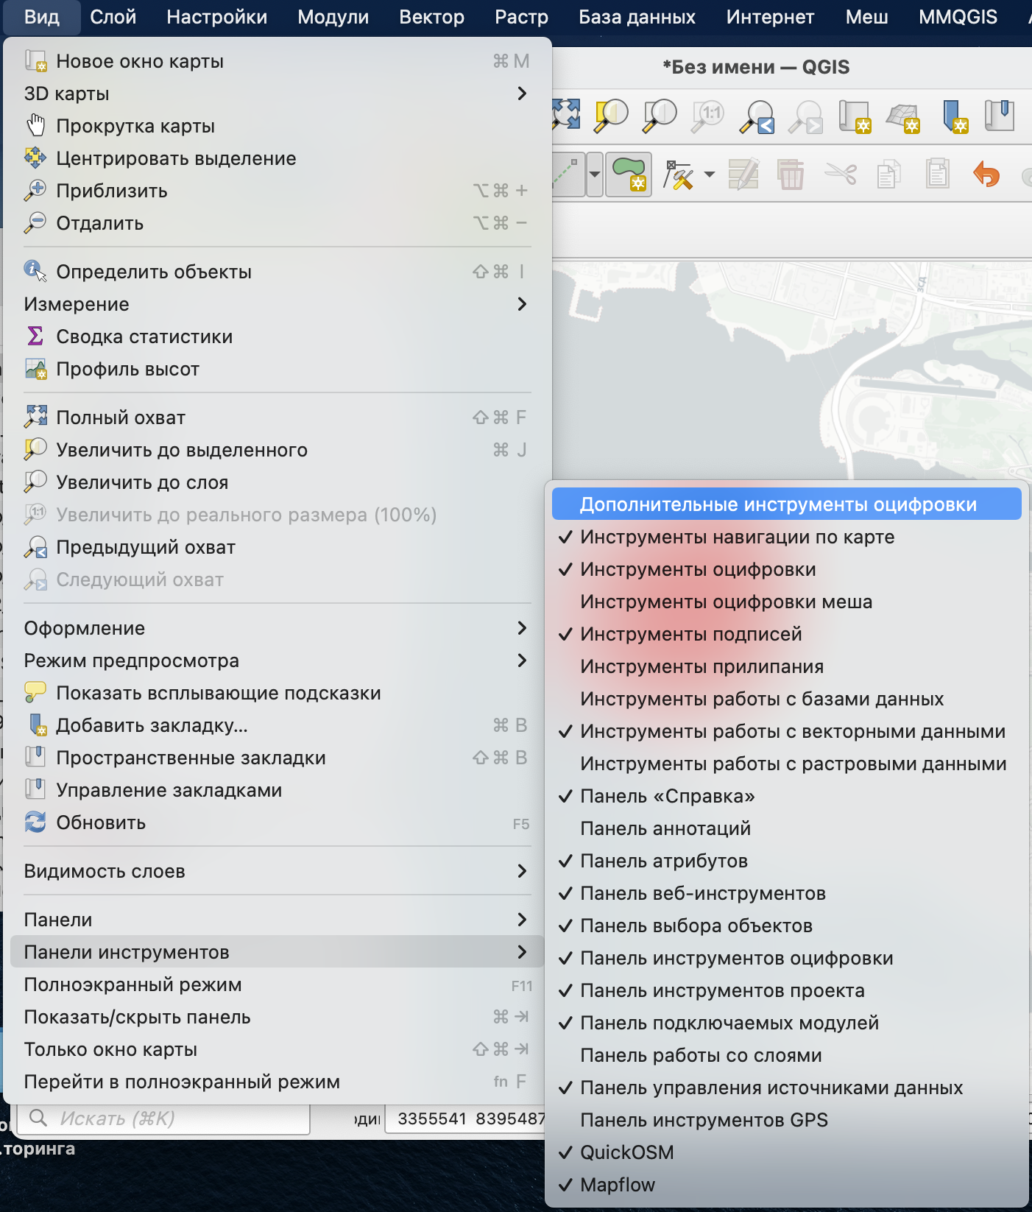
Task: Select the Vertex tool in the toolbar
Action: pyautogui.click(x=679, y=175)
